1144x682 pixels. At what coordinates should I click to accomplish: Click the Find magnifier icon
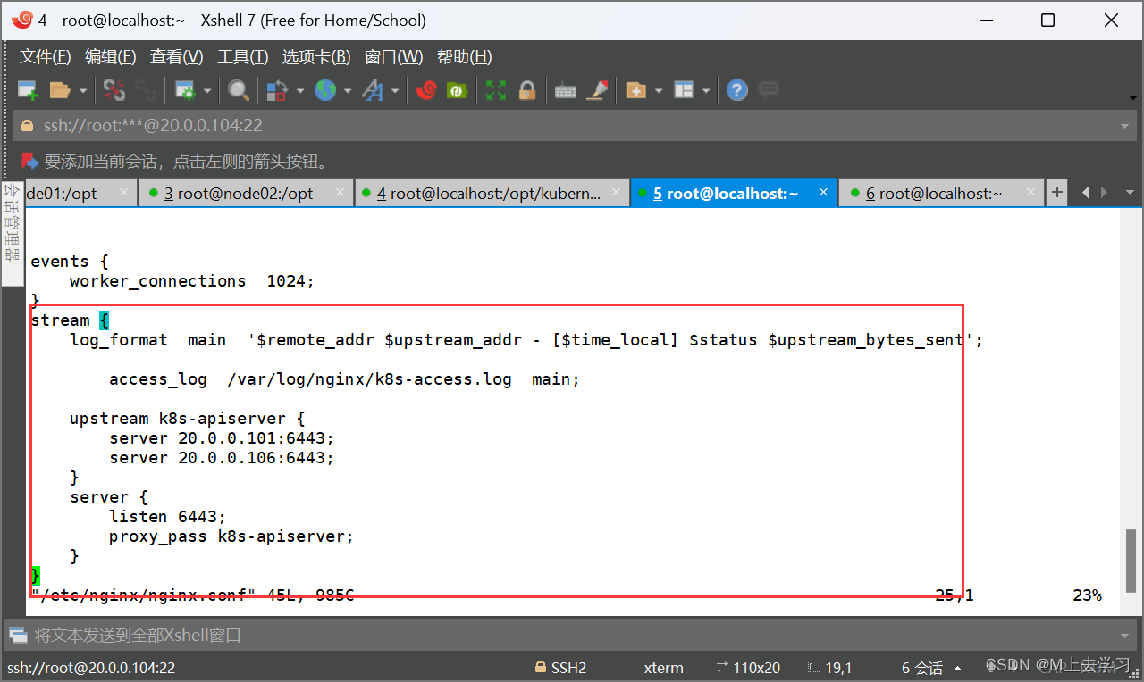click(x=239, y=90)
